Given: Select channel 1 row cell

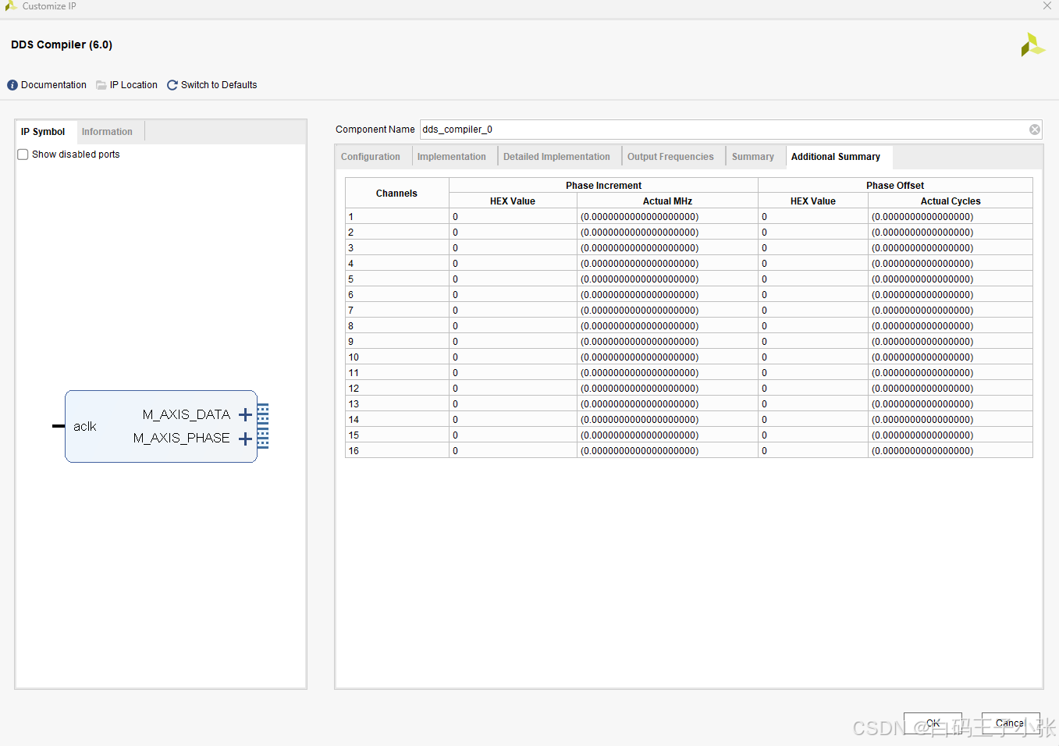Looking at the screenshot, I should pyautogui.click(x=396, y=217).
